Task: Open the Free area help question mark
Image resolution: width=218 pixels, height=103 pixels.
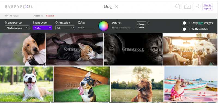Action: pyautogui.click(x=149, y=23)
